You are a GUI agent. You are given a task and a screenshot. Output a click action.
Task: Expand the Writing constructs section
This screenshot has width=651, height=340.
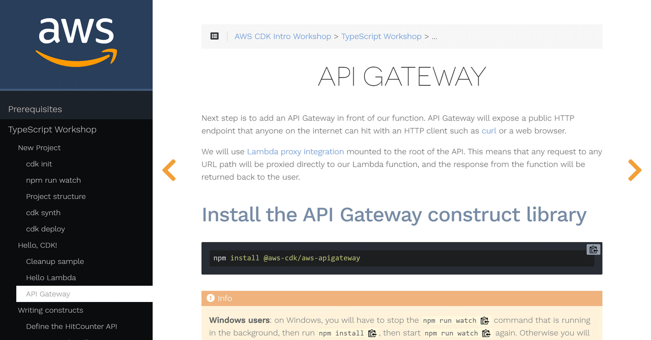(50, 310)
